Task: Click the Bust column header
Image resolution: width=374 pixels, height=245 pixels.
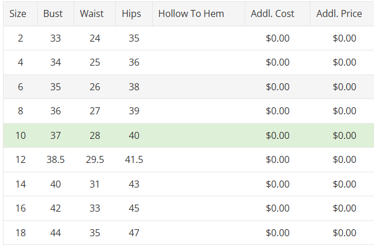Action: tap(53, 13)
